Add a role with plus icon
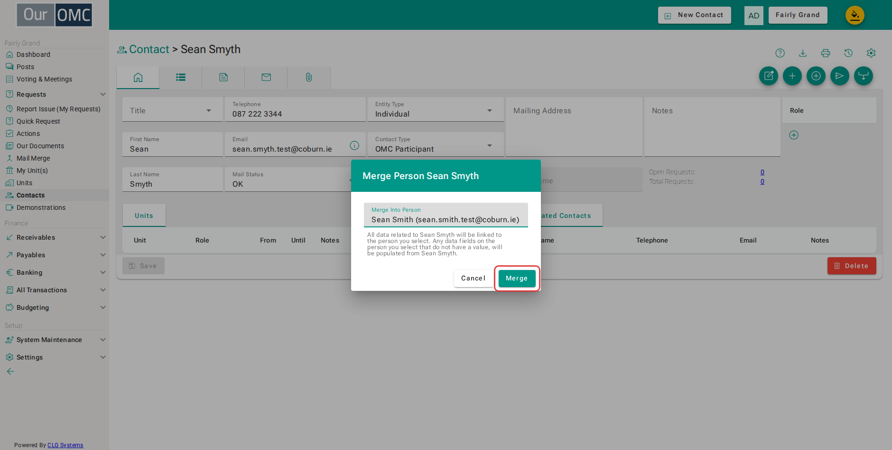892x450 pixels. (x=794, y=135)
